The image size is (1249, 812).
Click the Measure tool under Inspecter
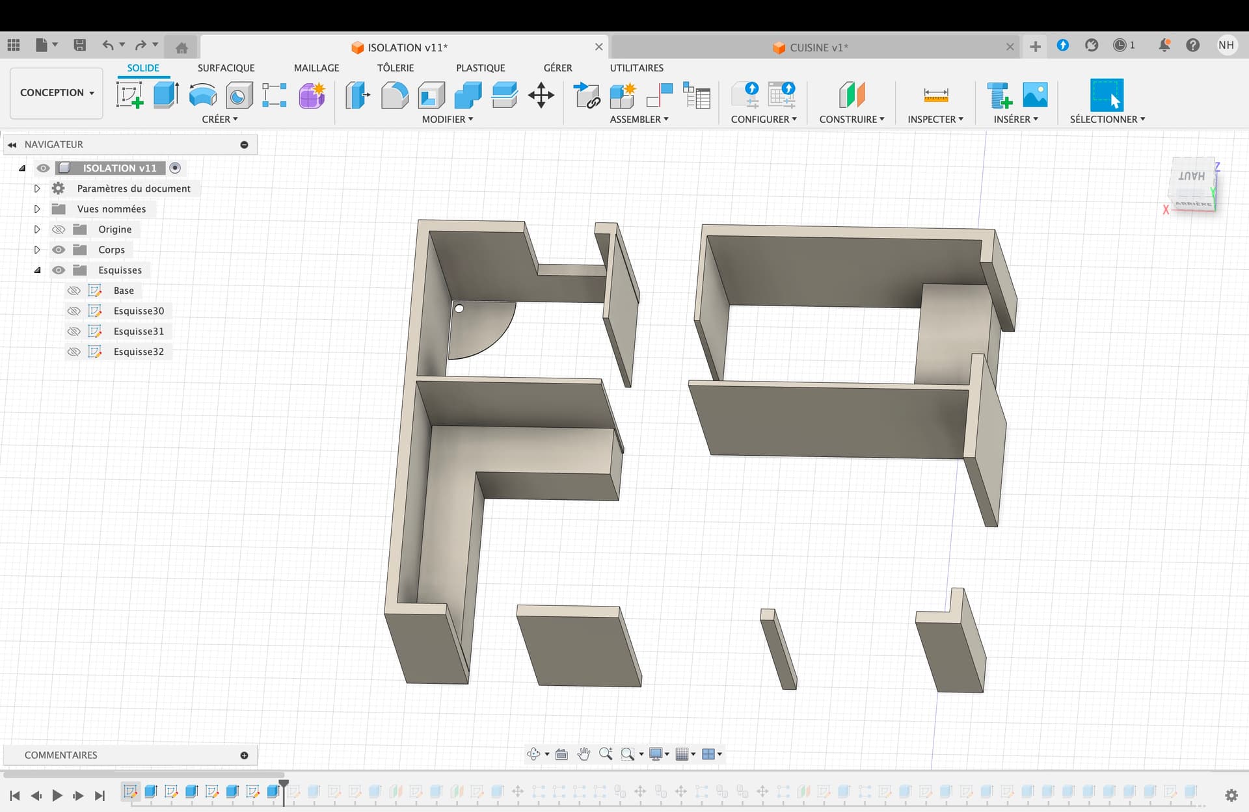tap(935, 96)
